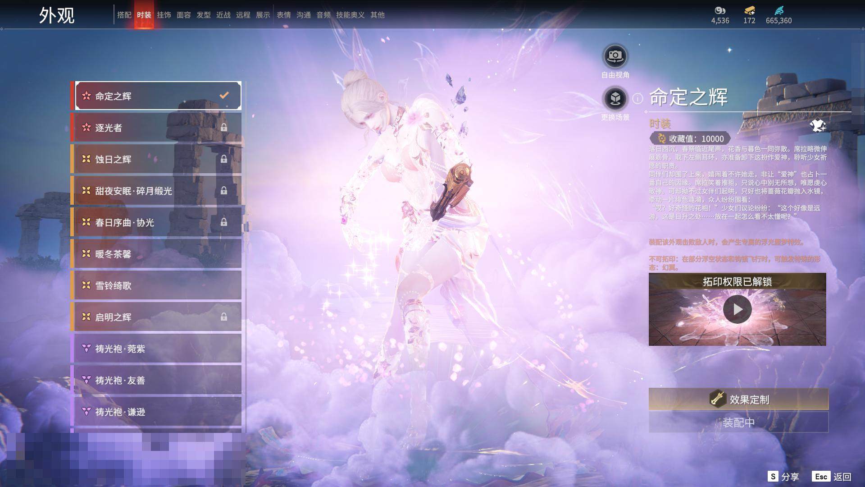Click the lock icon on 甜夜安眠·碎月缎光 row
The image size is (865, 487).
(223, 191)
